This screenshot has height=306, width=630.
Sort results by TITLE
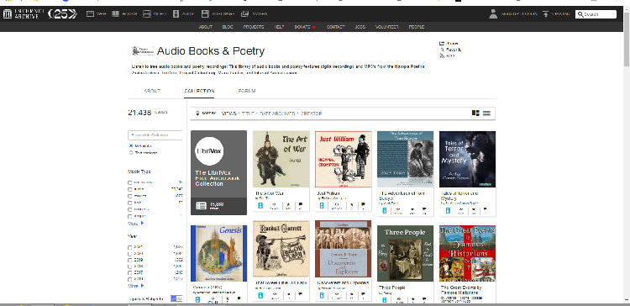[x=248, y=113]
